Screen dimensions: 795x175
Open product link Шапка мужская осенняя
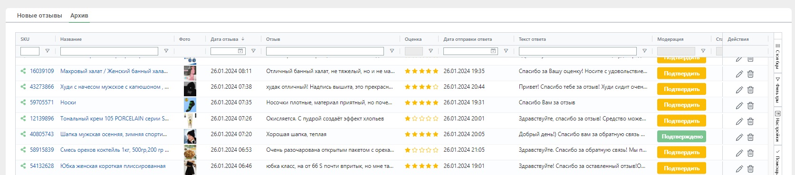click(x=114, y=134)
